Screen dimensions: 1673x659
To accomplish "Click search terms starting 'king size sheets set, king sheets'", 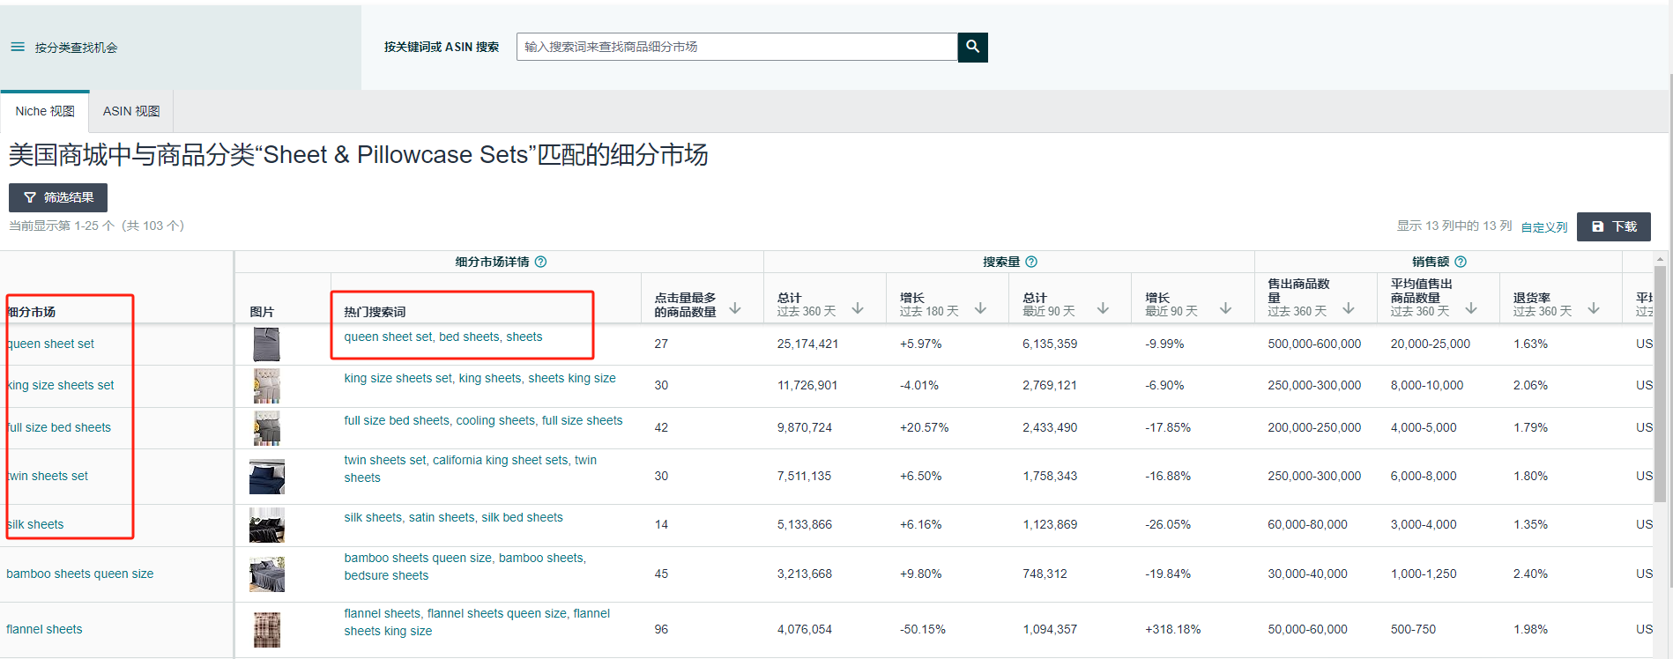I will pyautogui.click(x=480, y=378).
